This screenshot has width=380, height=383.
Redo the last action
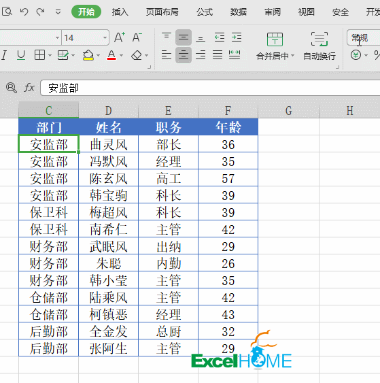(x=41, y=12)
